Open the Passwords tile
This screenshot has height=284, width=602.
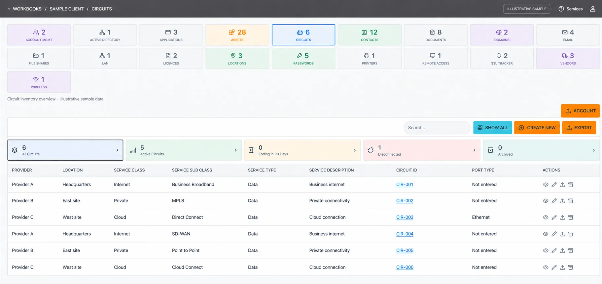(x=303, y=59)
